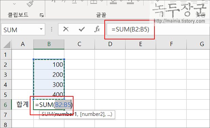Select row 1 header
Viewport: 210px width, 128px height.
coord(6,55)
